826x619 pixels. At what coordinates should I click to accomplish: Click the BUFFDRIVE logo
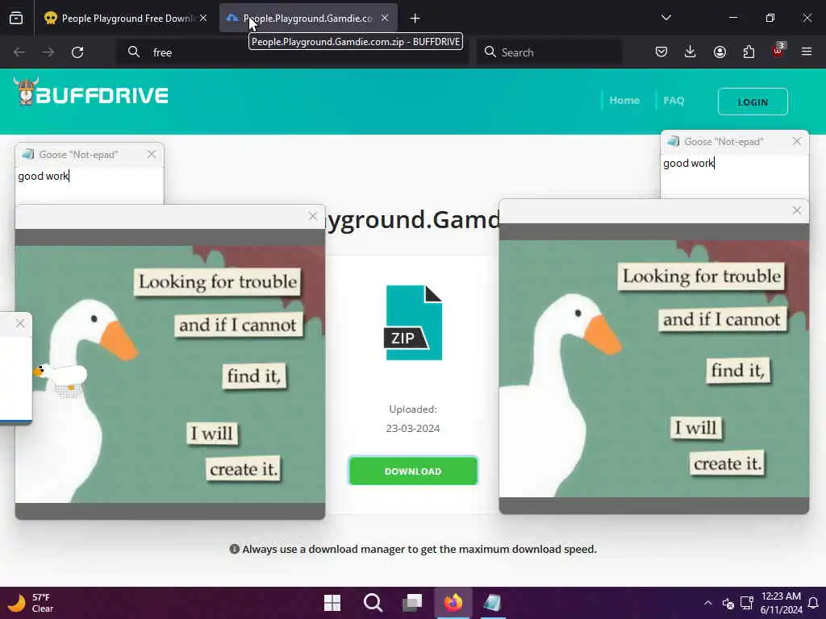[x=90, y=93]
